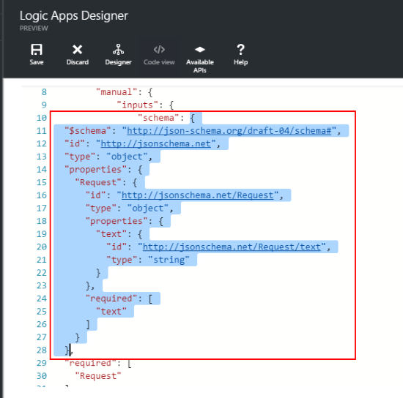403x398 pixels.
Task: Click the "properties" key on line 14
Action: (95, 170)
